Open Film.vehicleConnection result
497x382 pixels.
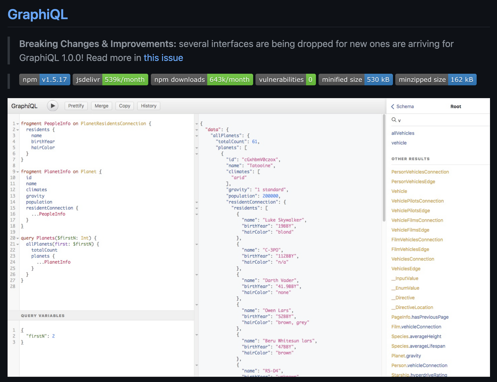tap(416, 327)
